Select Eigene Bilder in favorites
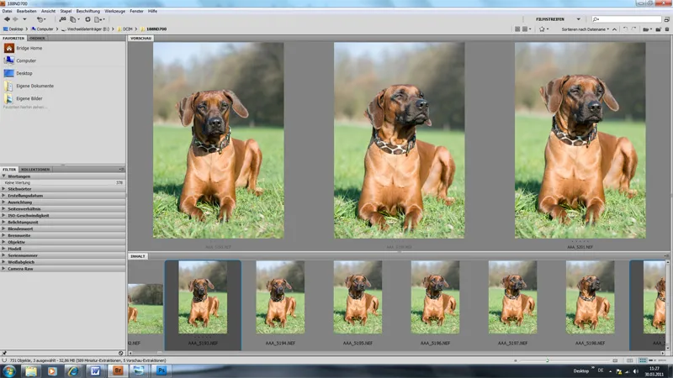 [x=24, y=98]
